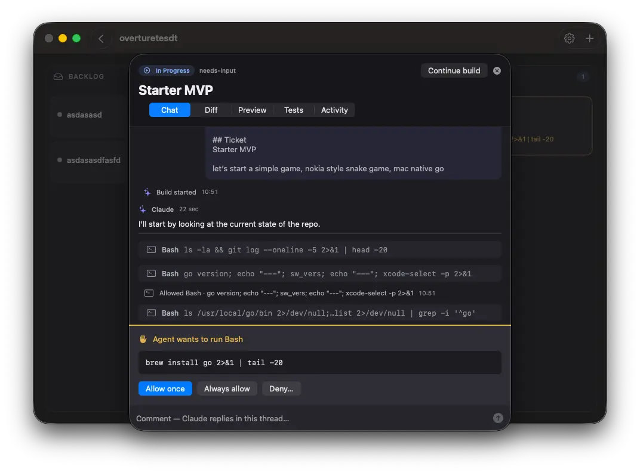Open the Preview tab

click(x=253, y=110)
